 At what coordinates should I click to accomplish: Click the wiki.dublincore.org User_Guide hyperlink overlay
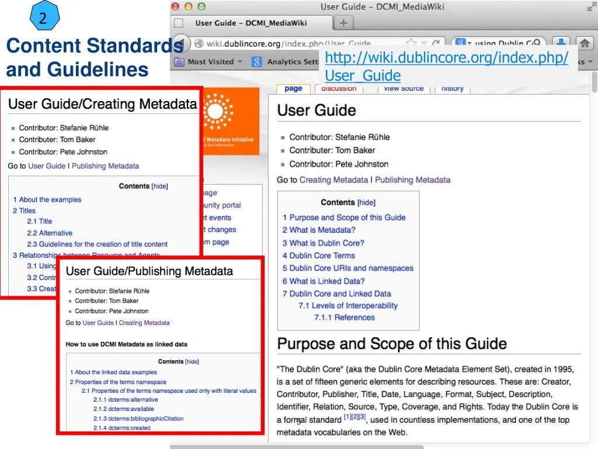tap(446, 66)
